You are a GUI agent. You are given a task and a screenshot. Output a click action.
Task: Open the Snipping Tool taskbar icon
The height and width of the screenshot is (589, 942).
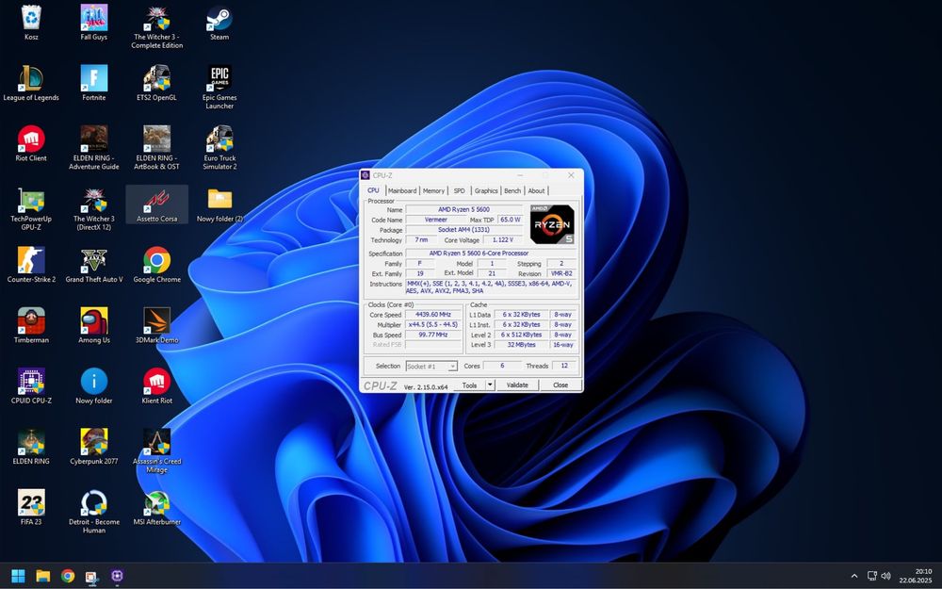[x=92, y=576]
